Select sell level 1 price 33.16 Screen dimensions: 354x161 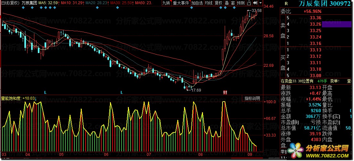pos(316,43)
